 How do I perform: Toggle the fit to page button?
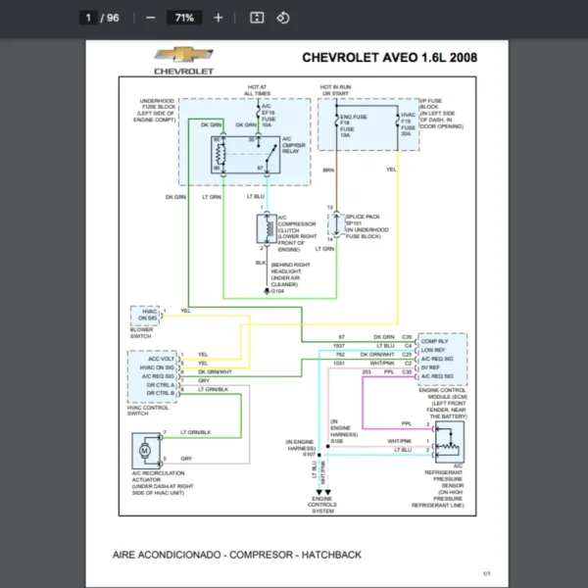coord(257,18)
